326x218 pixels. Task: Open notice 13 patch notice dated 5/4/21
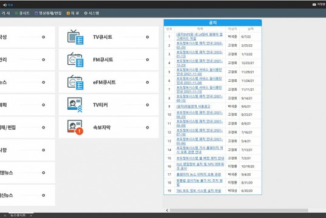click(199, 141)
